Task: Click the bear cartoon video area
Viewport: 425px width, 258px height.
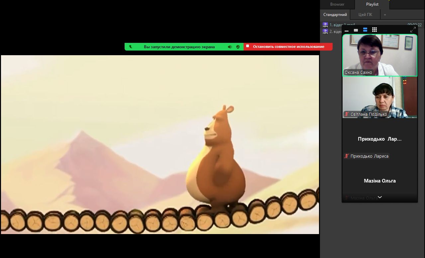Action: point(160,144)
